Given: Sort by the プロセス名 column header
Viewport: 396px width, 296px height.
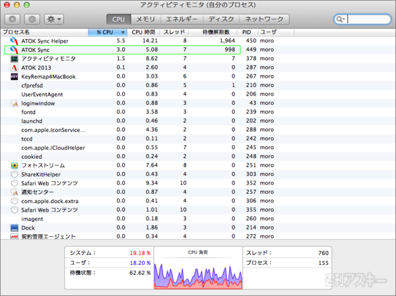Looking at the screenshot, I should tap(45, 32).
